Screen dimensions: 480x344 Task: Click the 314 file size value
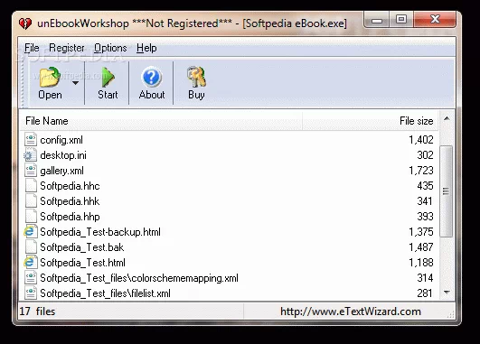click(426, 278)
